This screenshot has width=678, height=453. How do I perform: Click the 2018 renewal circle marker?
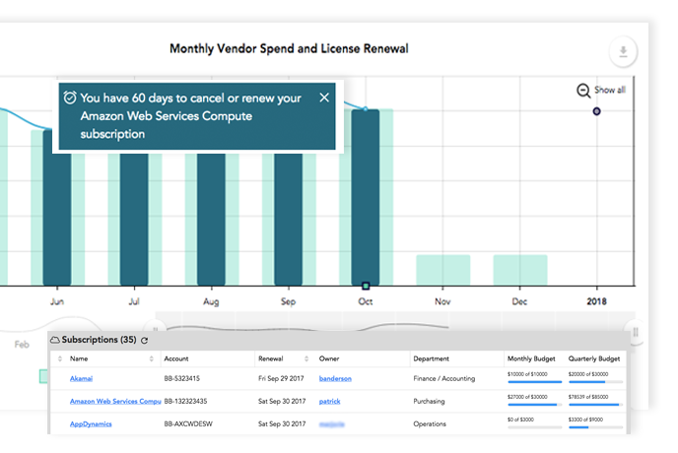point(597,111)
